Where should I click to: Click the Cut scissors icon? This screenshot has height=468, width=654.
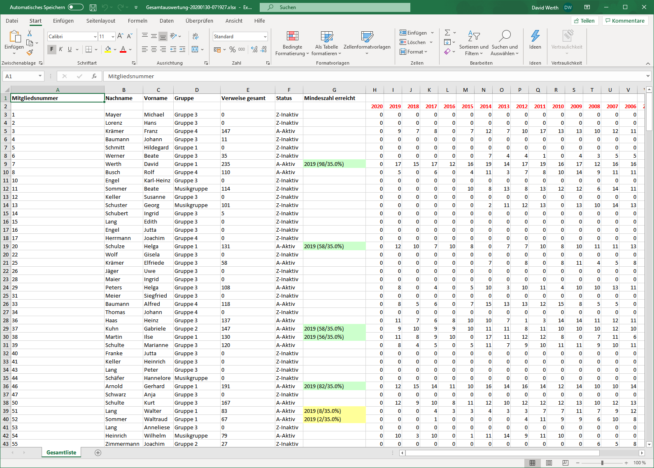pyautogui.click(x=30, y=33)
